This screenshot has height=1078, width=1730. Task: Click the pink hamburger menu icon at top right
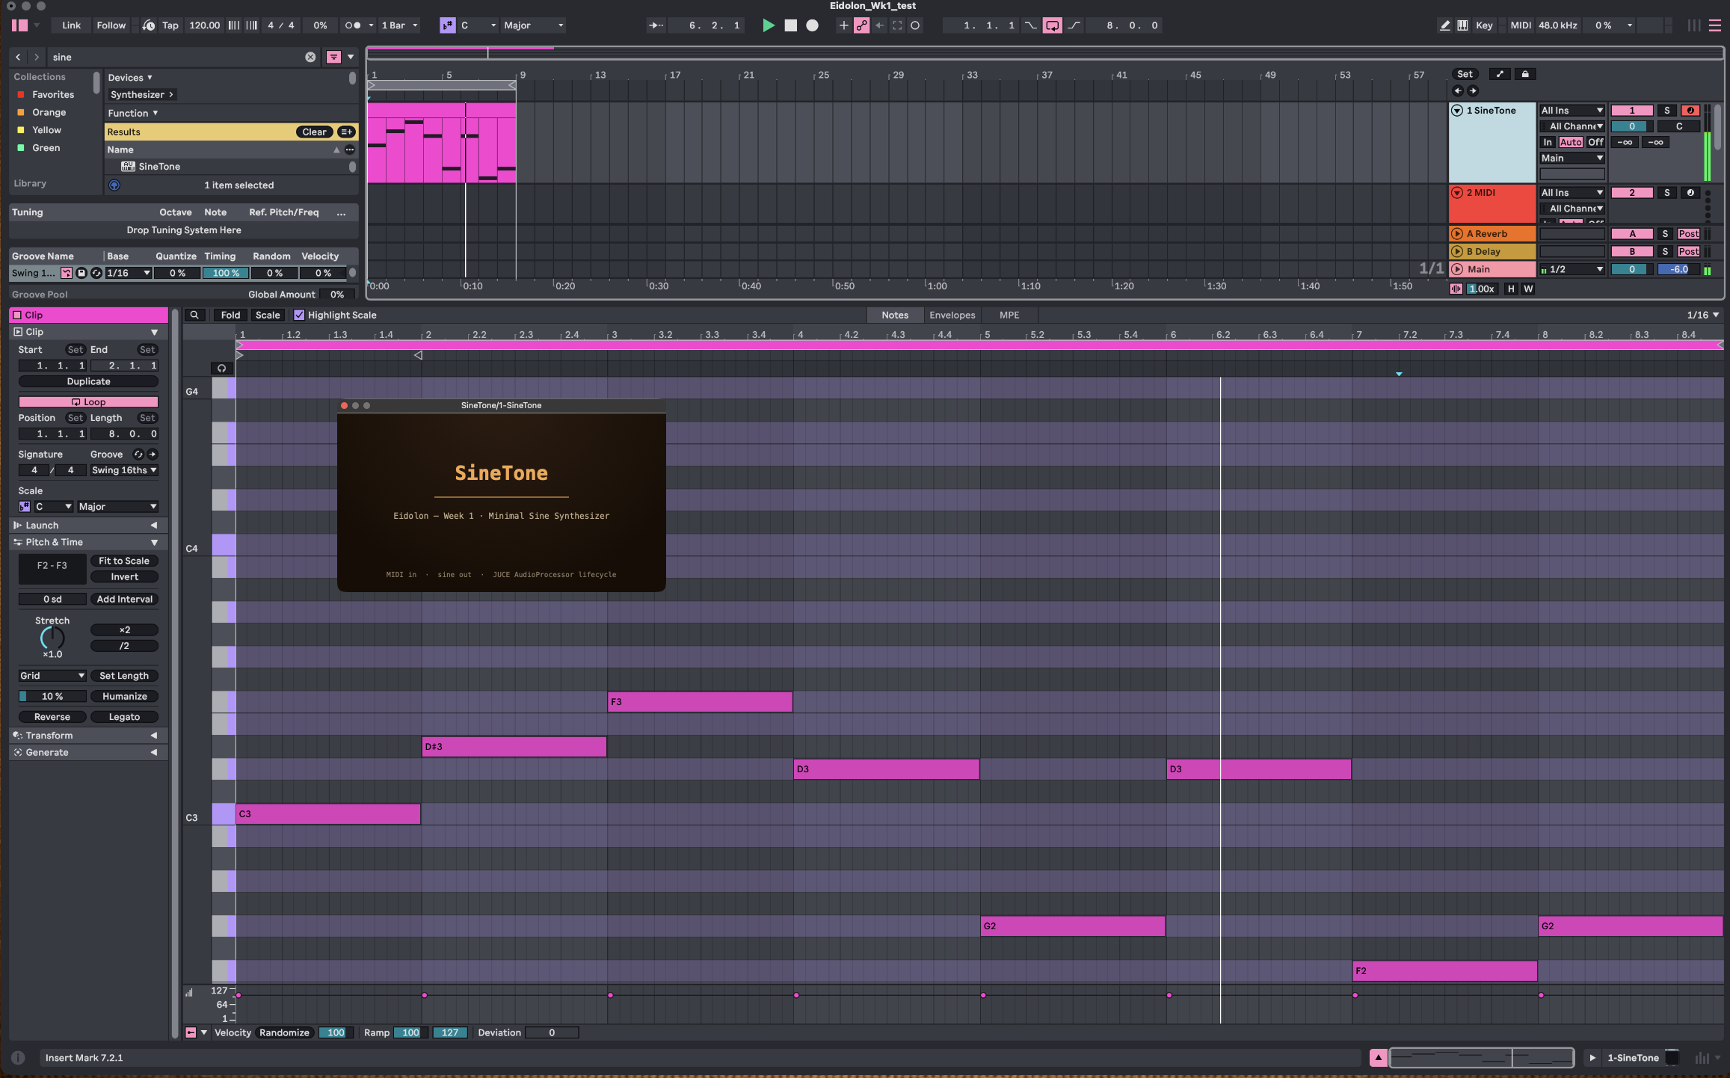(1715, 25)
